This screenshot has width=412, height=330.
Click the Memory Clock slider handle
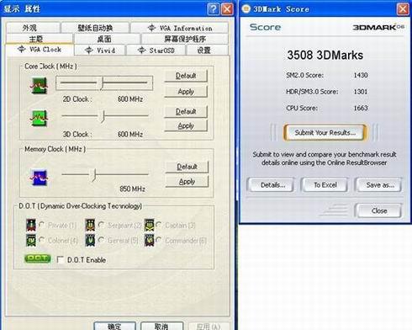coord(94,175)
